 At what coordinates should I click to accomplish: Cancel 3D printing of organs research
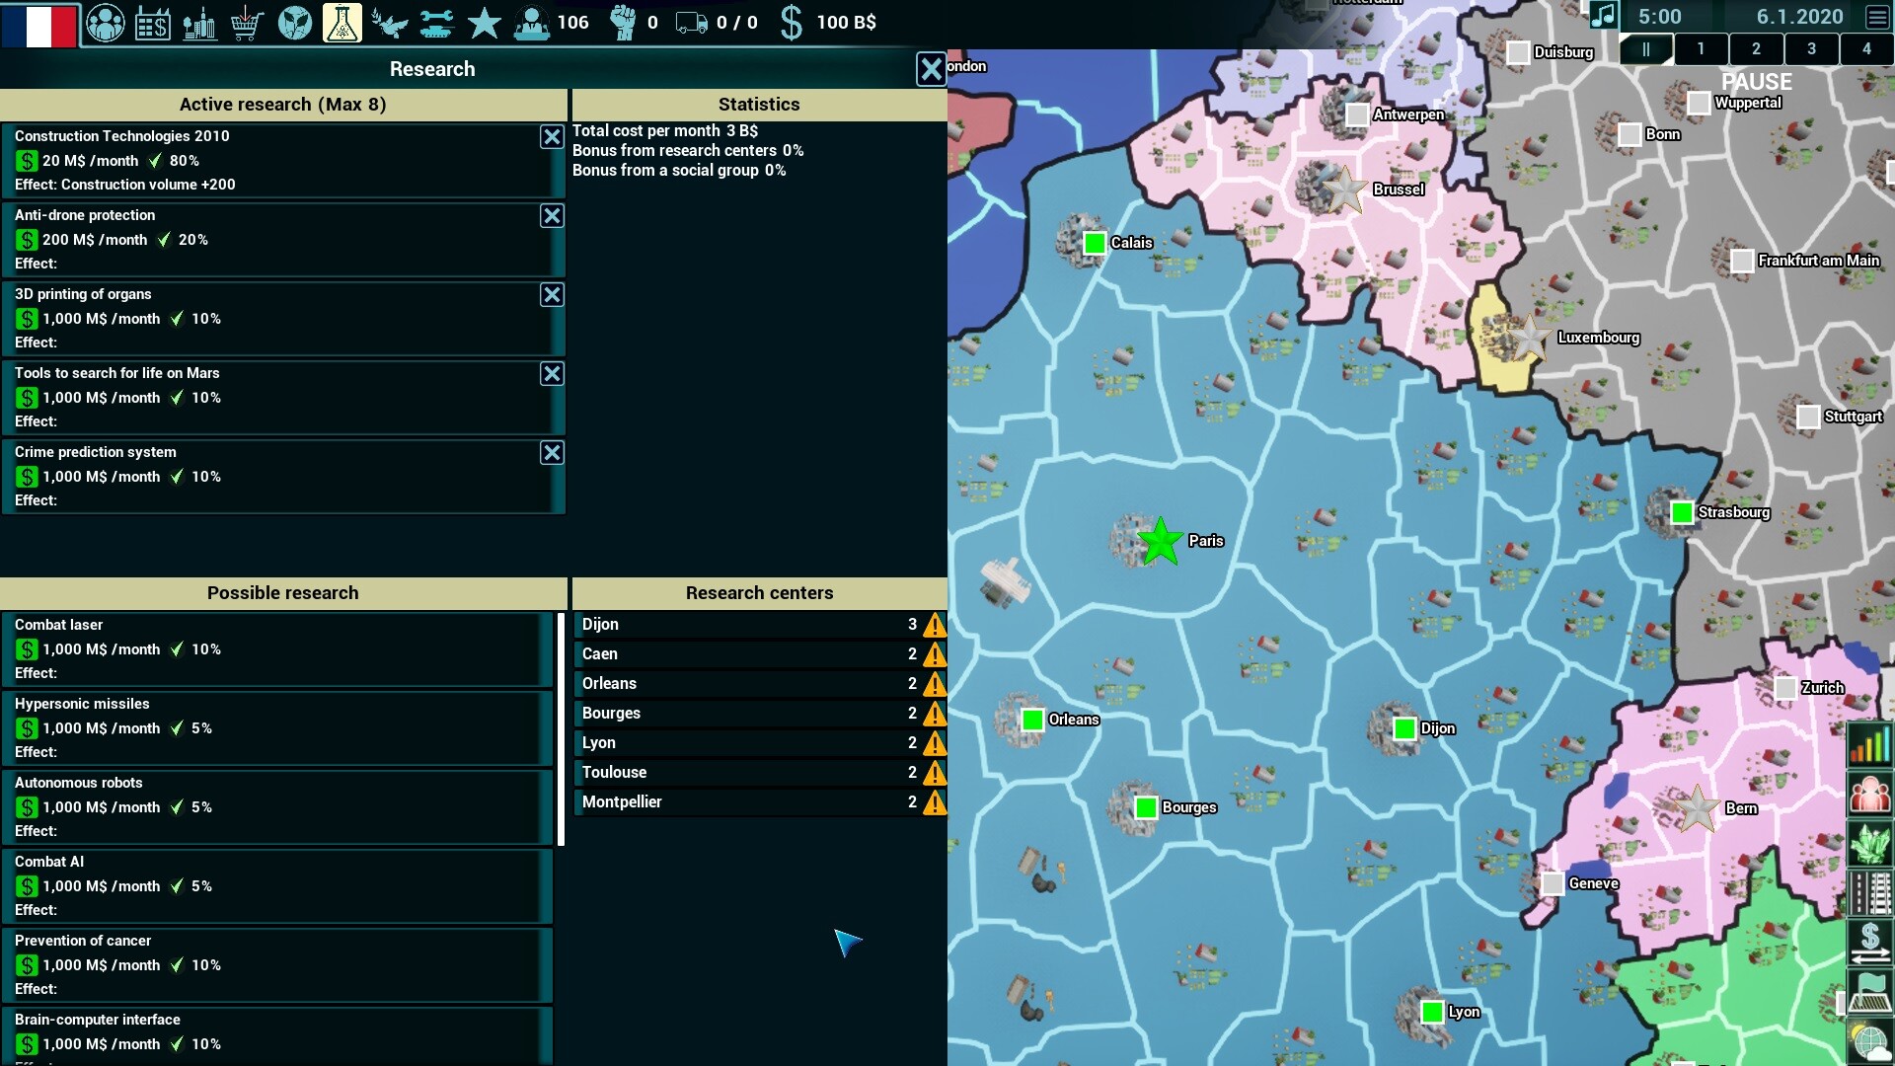click(x=552, y=295)
